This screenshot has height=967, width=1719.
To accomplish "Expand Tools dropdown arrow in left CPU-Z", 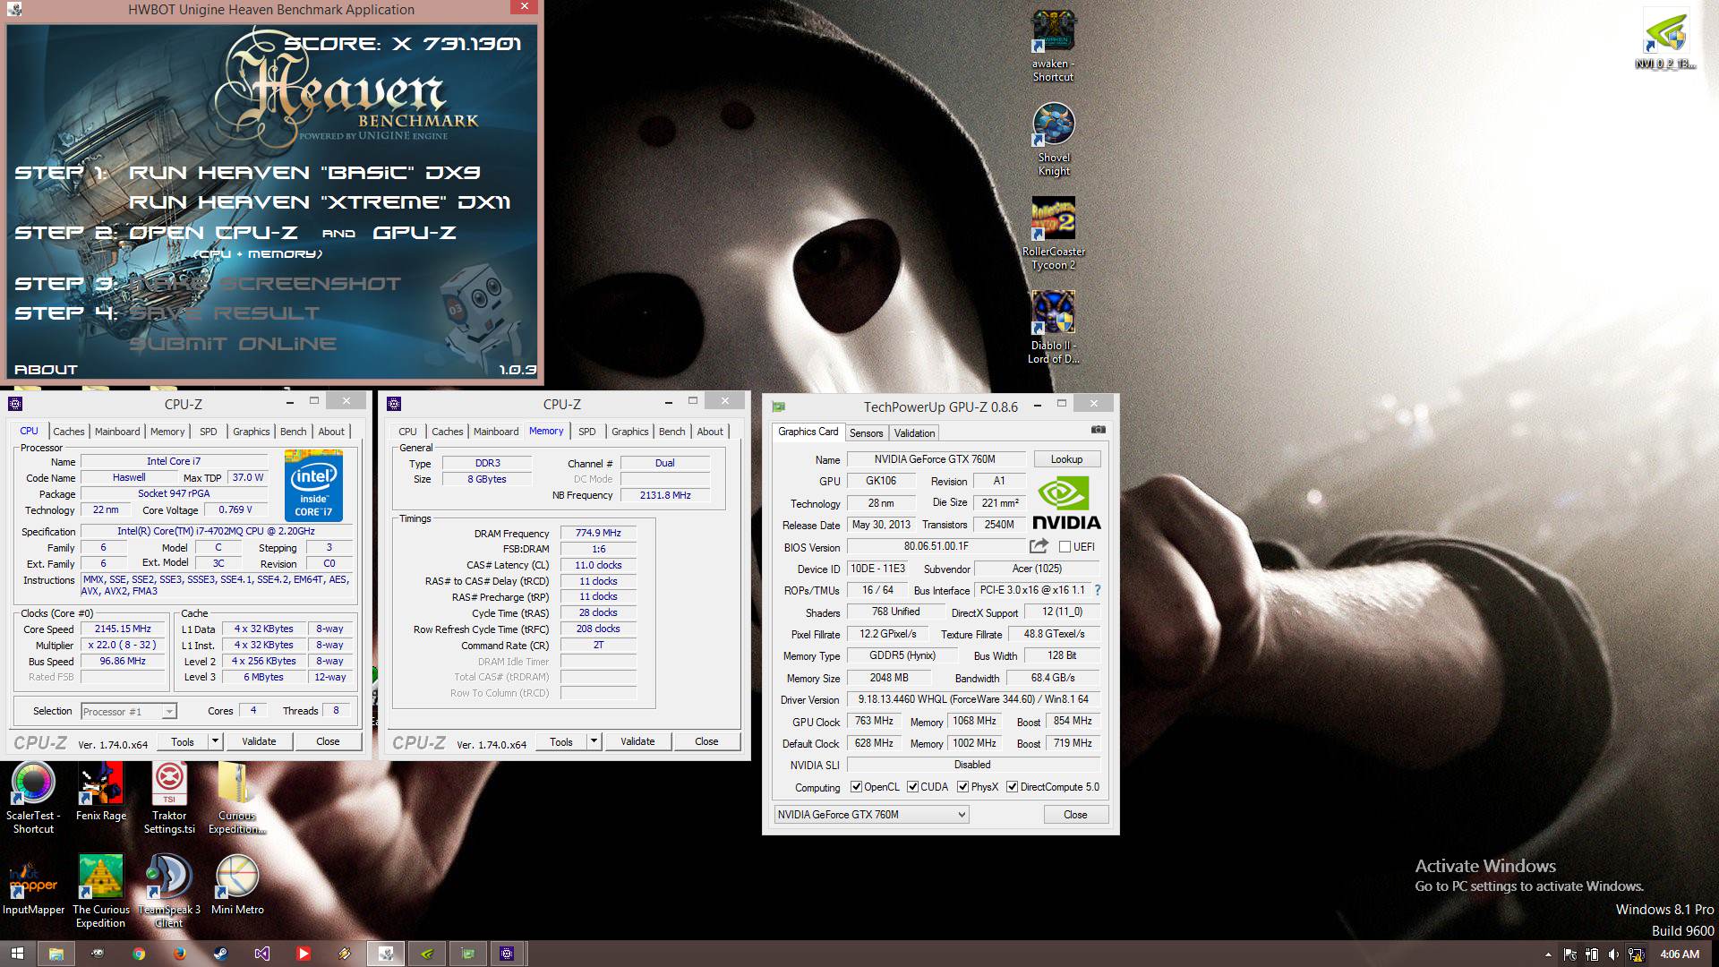I will click(215, 741).
